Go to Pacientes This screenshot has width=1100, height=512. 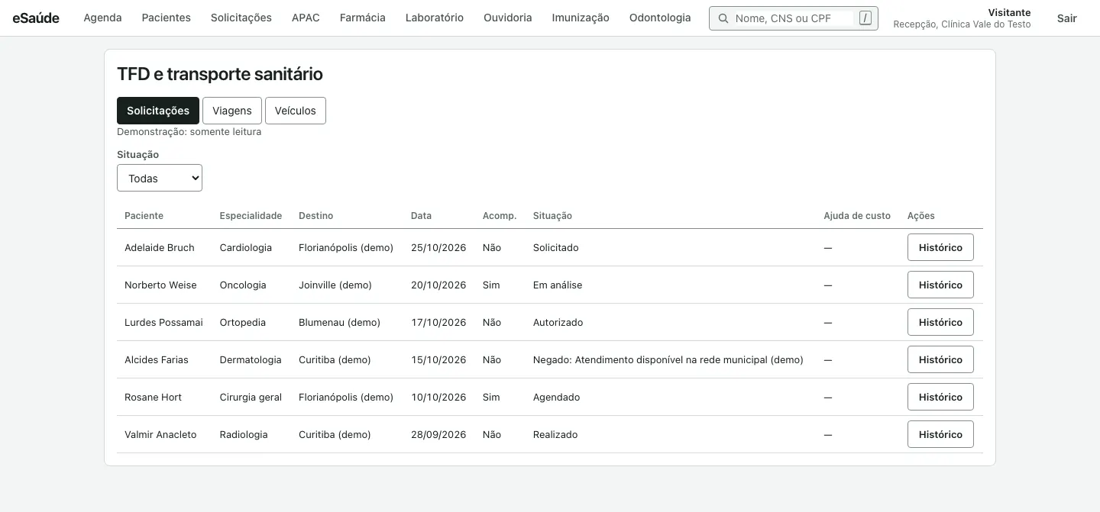click(x=167, y=18)
